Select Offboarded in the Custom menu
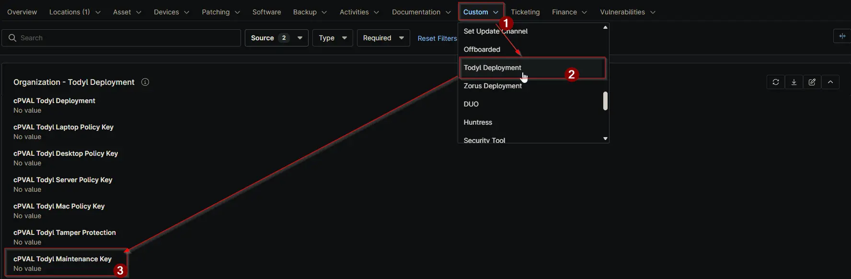This screenshot has height=279, width=851. 530,49
